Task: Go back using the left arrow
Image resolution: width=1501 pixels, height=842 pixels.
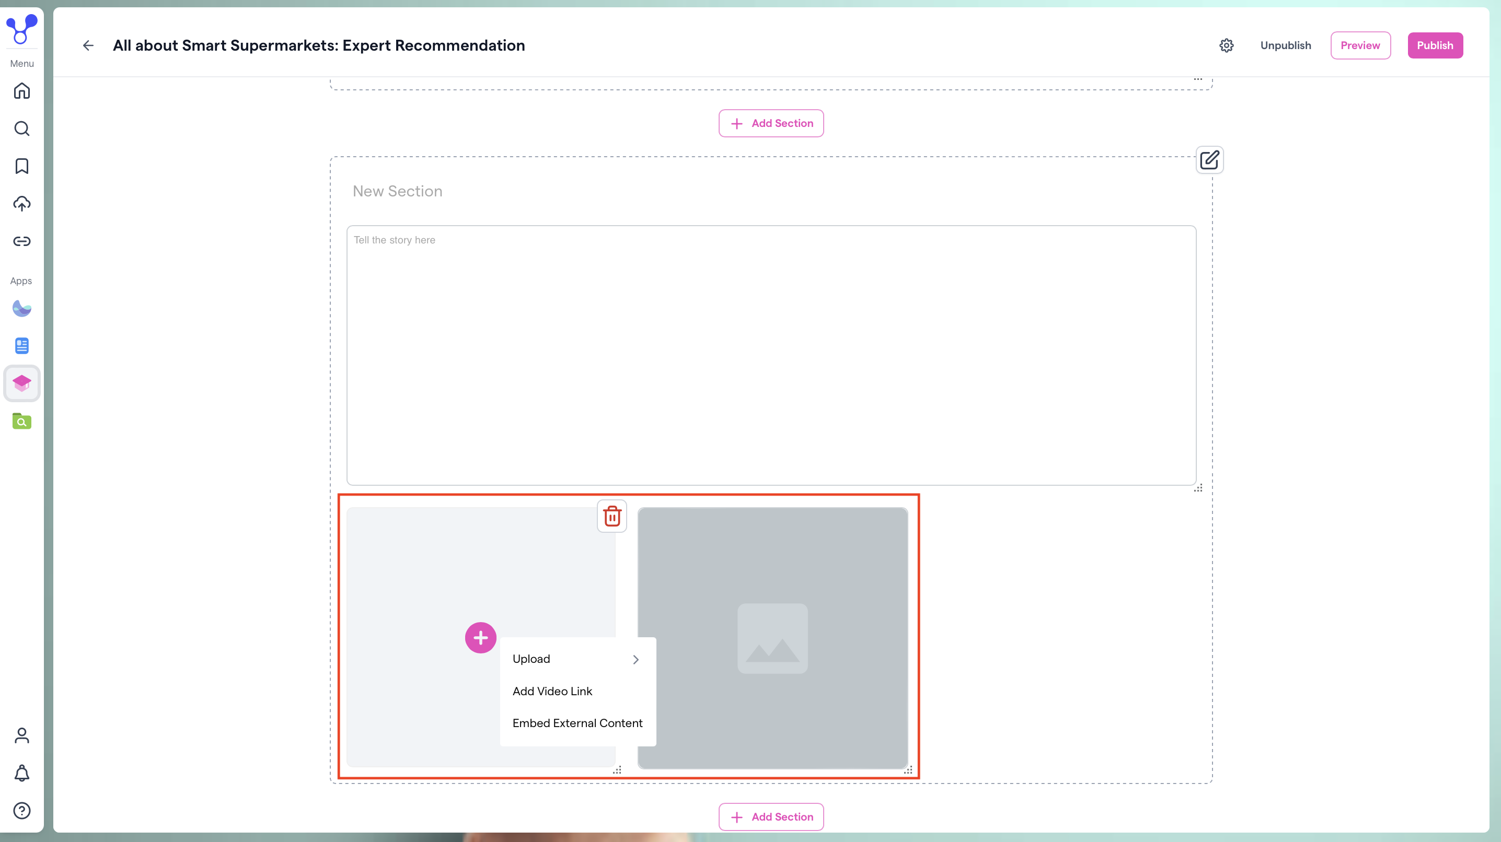Action: [x=88, y=45]
